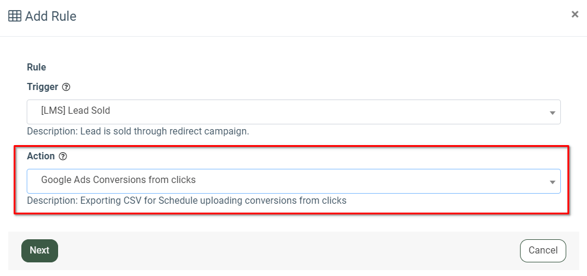The image size is (587, 276).
Task: Open the 'Google Ads Conversions from clicks' select box
Action: [293, 181]
